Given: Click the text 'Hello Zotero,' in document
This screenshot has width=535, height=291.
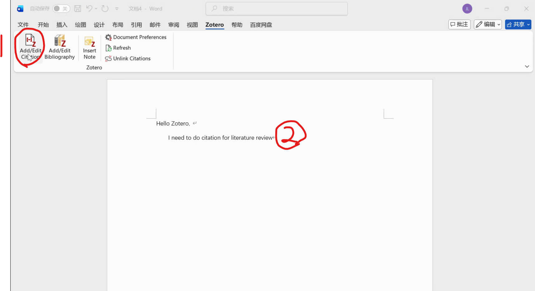Looking at the screenshot, I should click(173, 124).
